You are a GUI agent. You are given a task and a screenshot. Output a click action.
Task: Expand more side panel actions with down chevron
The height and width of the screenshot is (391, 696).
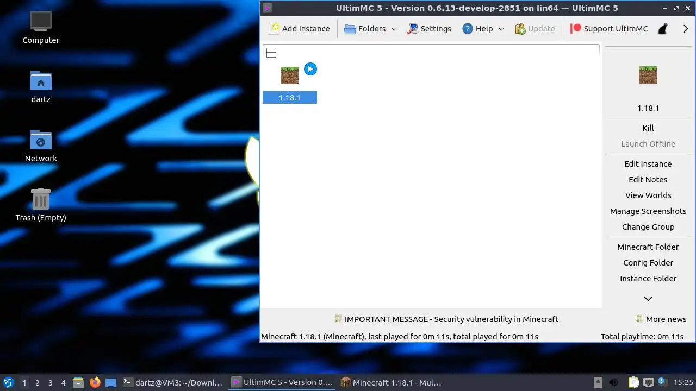pos(648,299)
